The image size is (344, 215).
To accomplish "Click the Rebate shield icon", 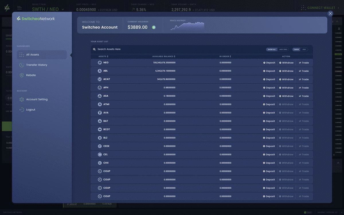I will (21, 75).
